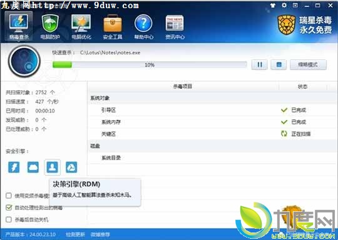Switch to the 电脑防护 shield tab
This screenshot has width=338, height=240.
tap(50, 27)
